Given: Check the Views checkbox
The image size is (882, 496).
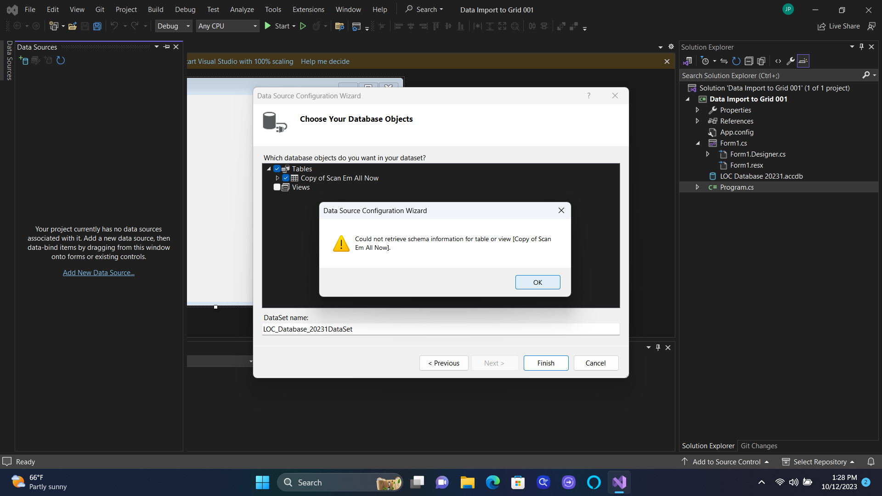Looking at the screenshot, I should (277, 187).
